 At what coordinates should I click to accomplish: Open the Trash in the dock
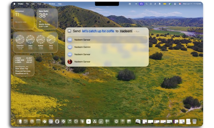click(194, 121)
